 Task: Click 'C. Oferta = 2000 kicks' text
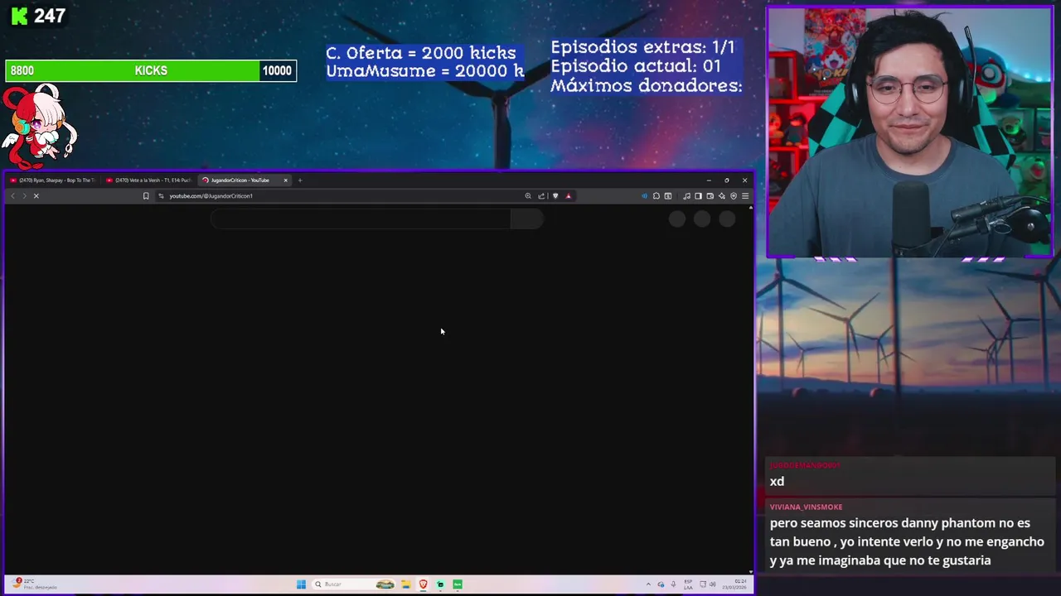tap(421, 53)
